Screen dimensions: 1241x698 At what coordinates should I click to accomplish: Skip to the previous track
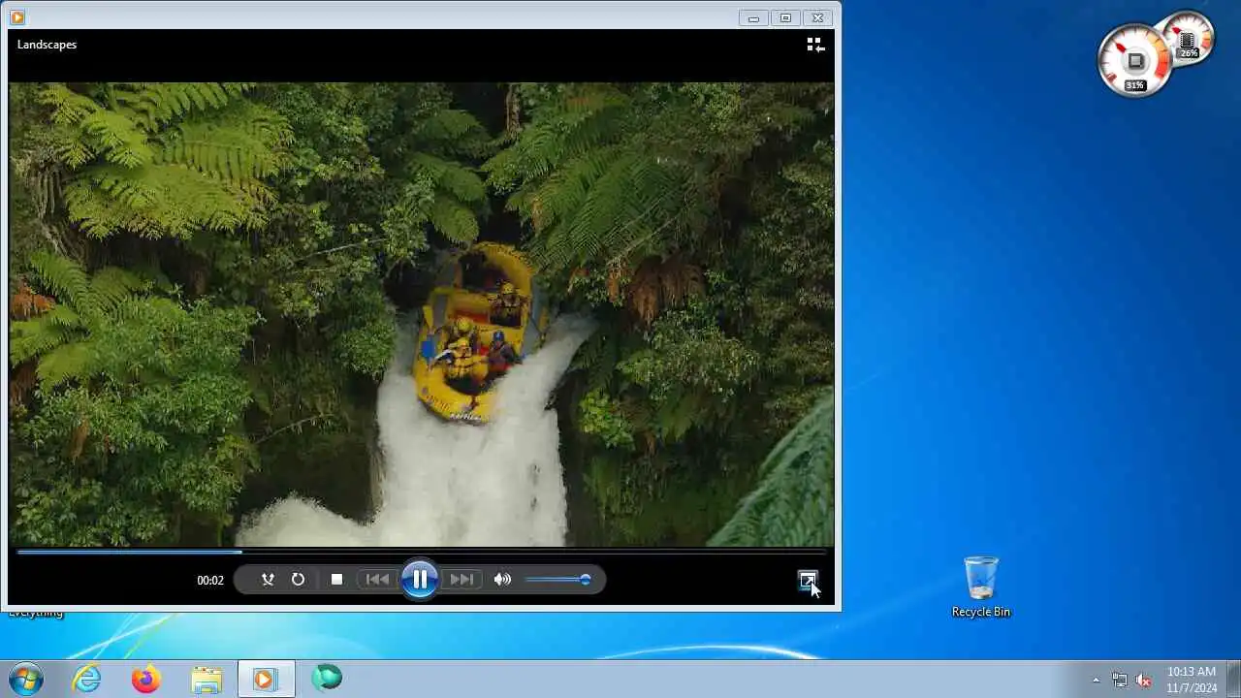point(377,580)
